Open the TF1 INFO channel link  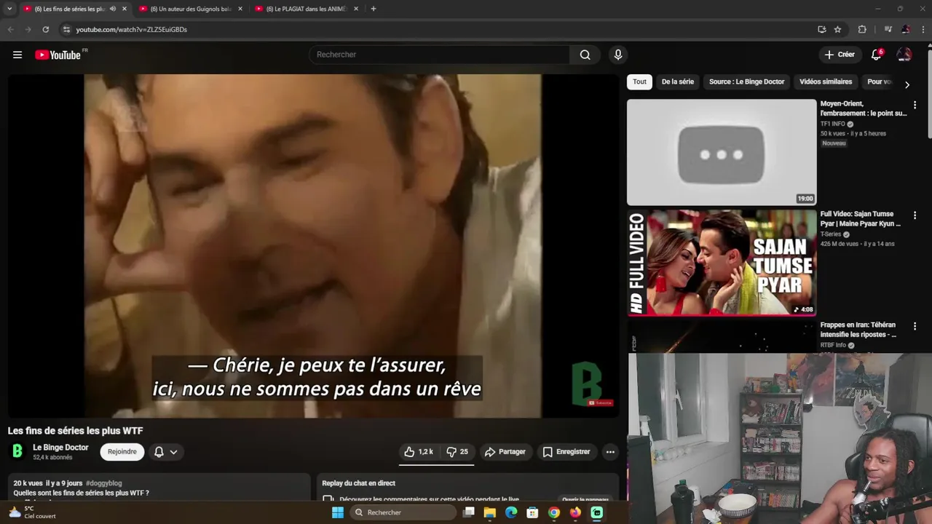[833, 124]
